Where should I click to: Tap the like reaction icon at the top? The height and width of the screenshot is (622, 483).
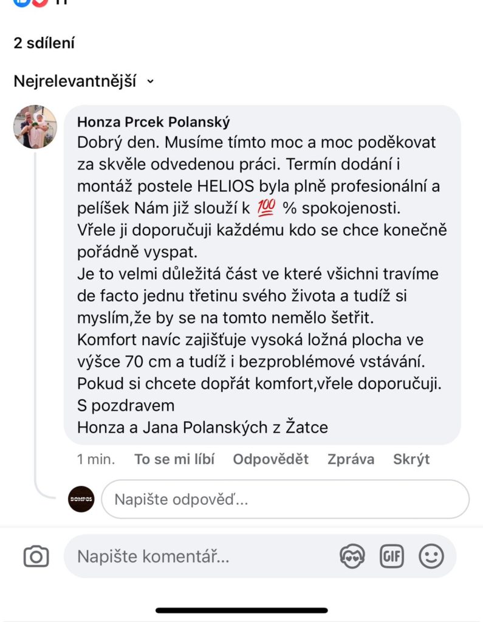22,2
